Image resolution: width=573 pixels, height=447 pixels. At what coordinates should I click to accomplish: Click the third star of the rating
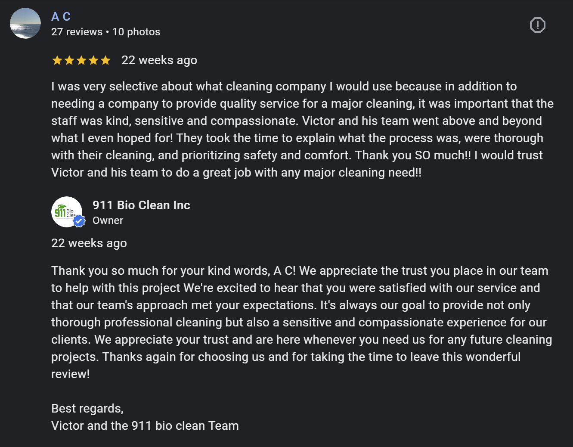click(81, 60)
